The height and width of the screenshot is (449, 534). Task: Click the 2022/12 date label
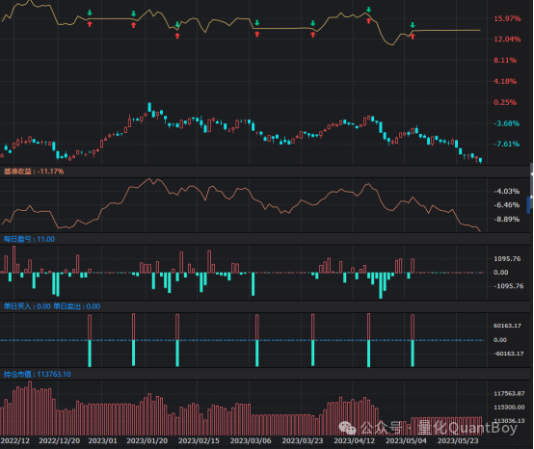15,441
